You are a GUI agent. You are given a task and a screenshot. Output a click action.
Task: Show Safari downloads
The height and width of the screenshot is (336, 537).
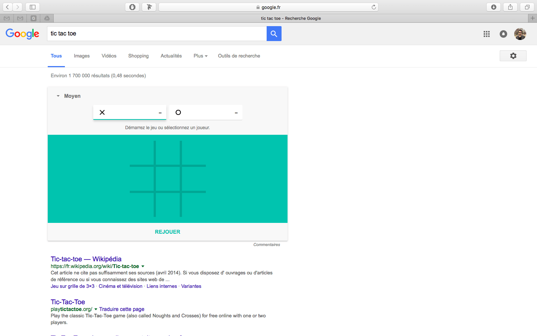click(494, 7)
